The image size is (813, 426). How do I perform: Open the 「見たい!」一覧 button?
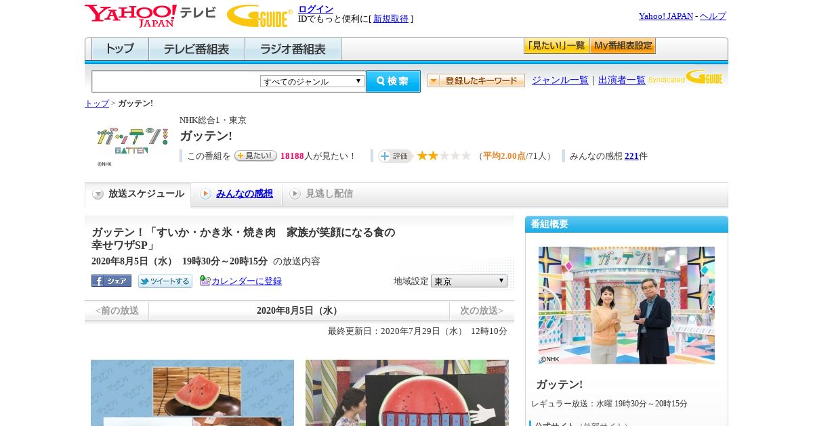coord(556,46)
